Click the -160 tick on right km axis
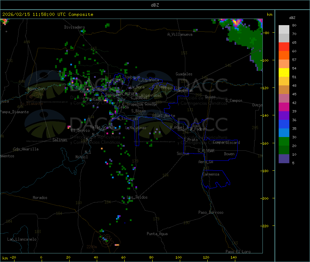310x262 pixels. pyautogui.click(x=265, y=143)
